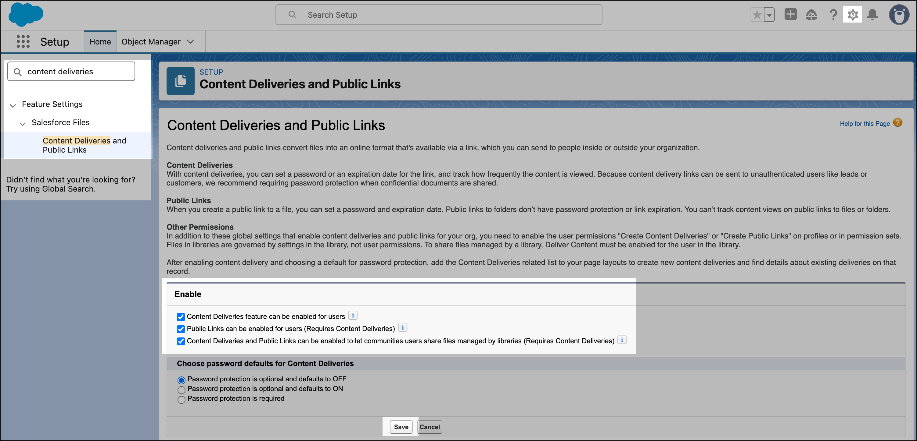The width and height of the screenshot is (917, 441).
Task: Click the Cancel button
Action: [429, 427]
